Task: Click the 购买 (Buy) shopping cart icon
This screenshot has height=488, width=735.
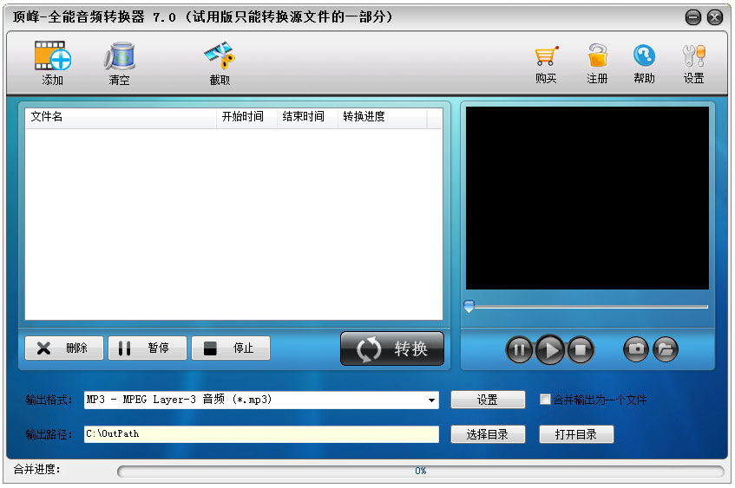Action: coord(546,58)
